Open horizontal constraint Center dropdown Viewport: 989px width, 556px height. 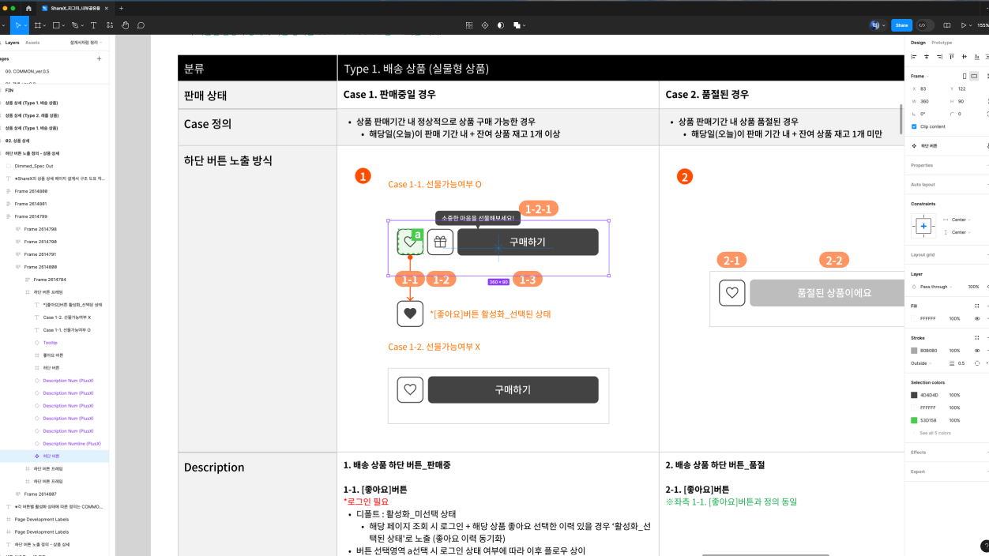[960, 220]
